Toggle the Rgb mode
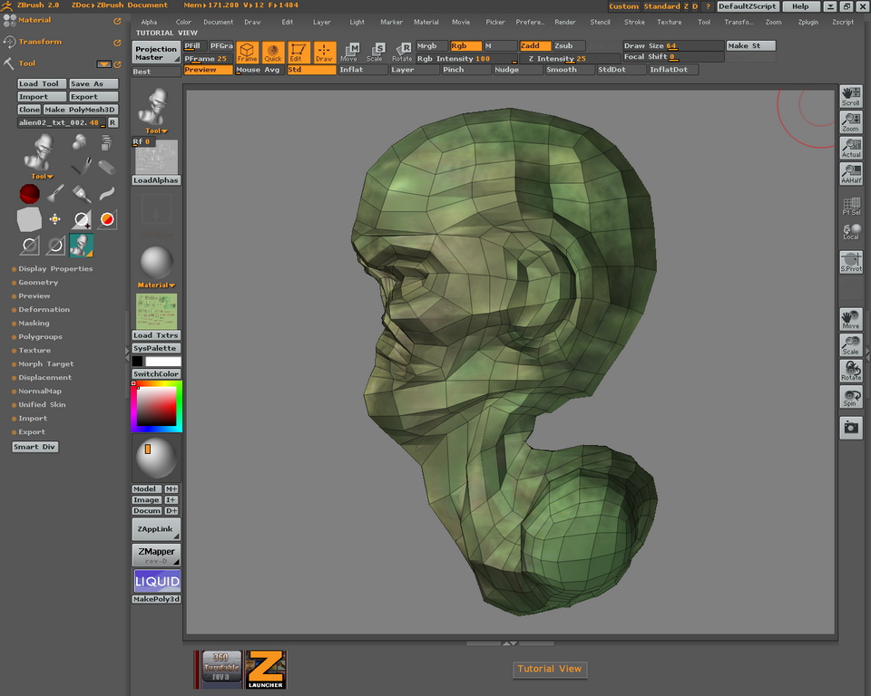 click(x=465, y=46)
